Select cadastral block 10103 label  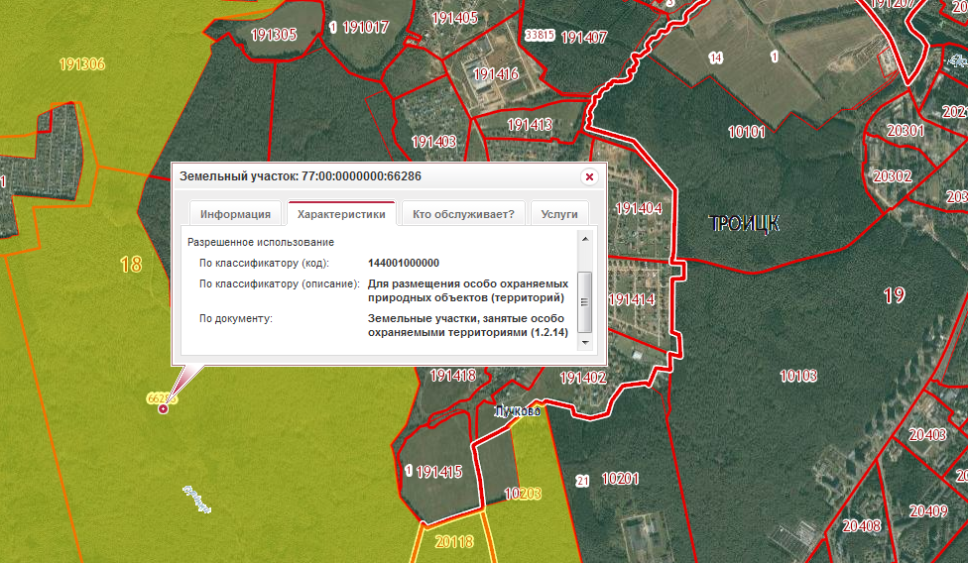(x=798, y=376)
